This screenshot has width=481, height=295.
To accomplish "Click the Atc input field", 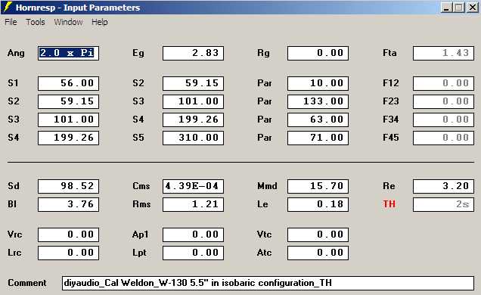I will (x=318, y=253).
